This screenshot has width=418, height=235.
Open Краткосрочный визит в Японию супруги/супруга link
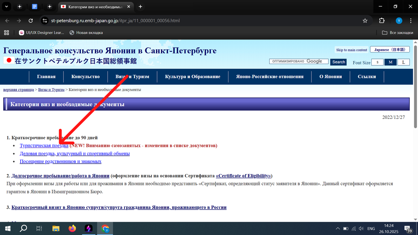pyautogui.click(x=119, y=207)
